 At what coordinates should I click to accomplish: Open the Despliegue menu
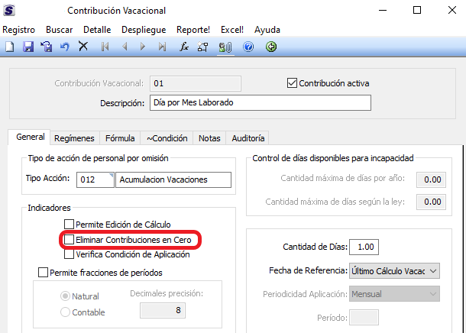point(144,30)
